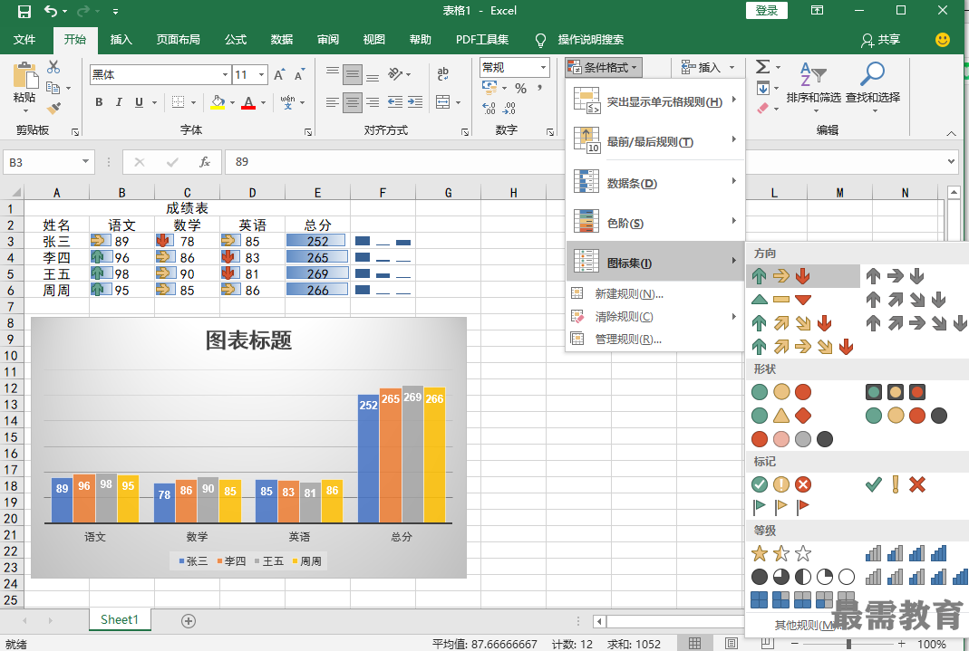Switch to Normal view in status bar
This screenshot has width=969, height=651.
coord(694,644)
